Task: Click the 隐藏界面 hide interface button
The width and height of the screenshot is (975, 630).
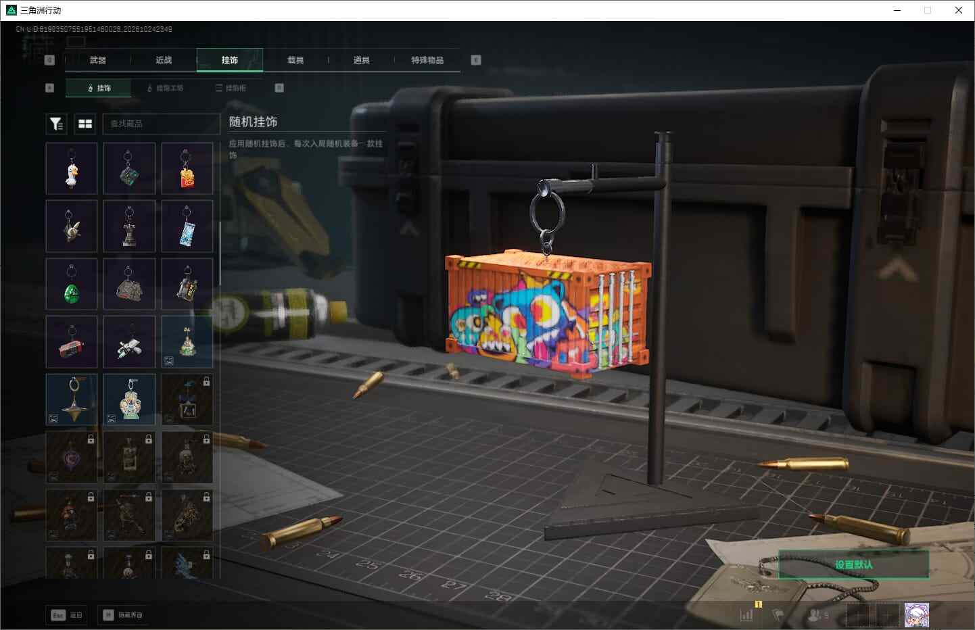Action: pyautogui.click(x=123, y=615)
